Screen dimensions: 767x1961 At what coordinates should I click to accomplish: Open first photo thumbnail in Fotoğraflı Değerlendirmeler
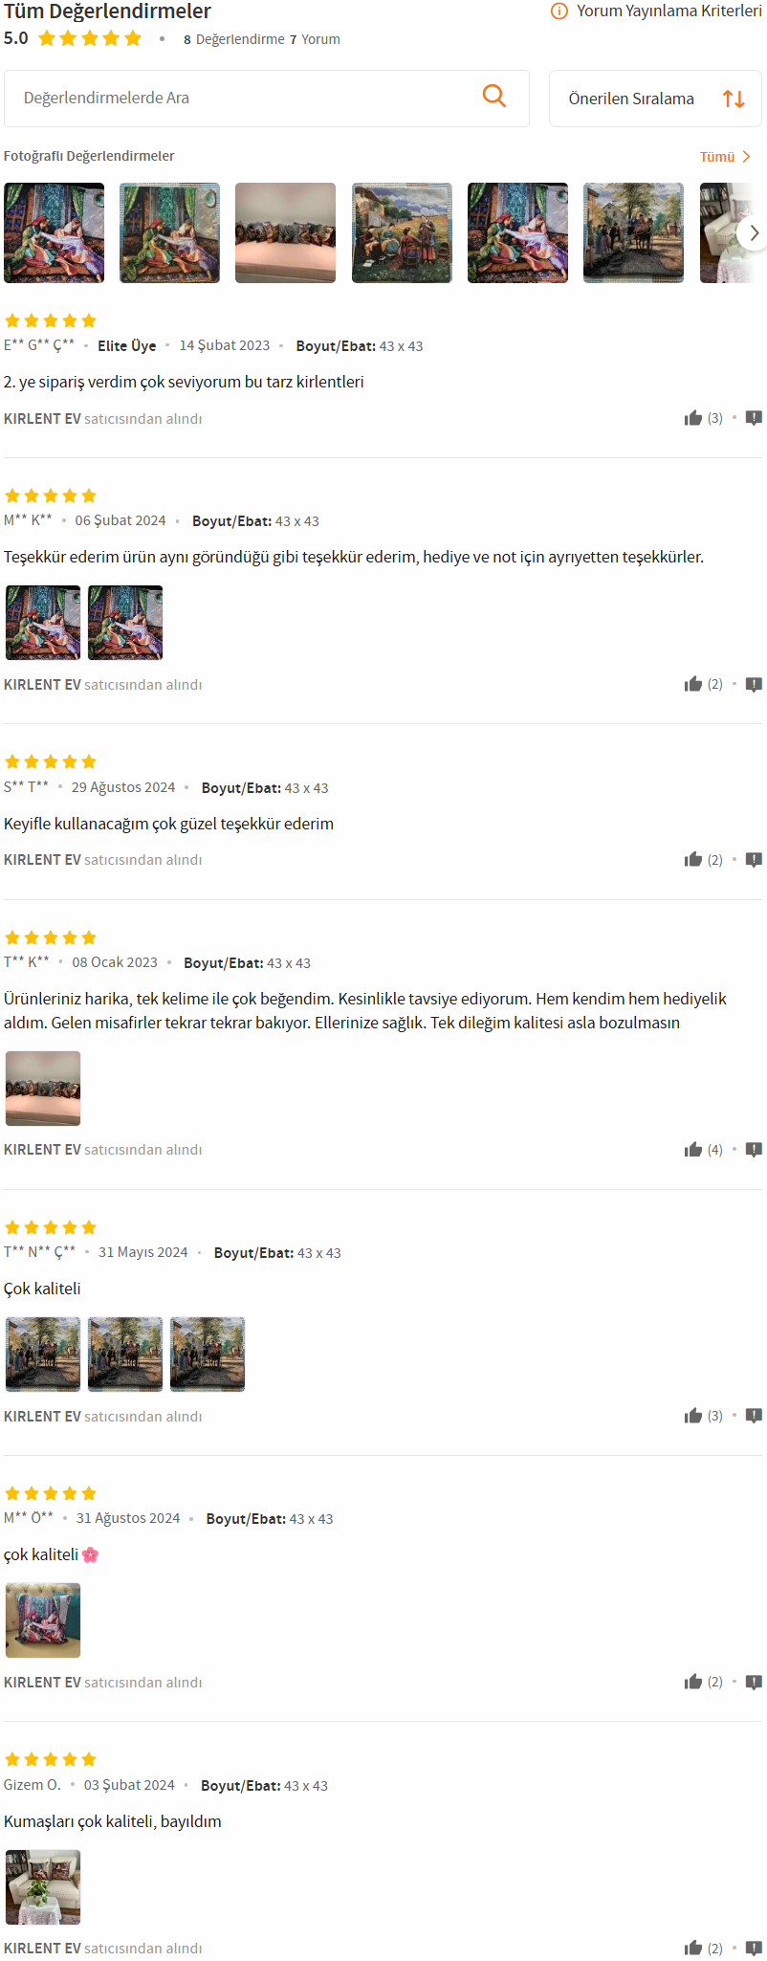click(x=55, y=232)
